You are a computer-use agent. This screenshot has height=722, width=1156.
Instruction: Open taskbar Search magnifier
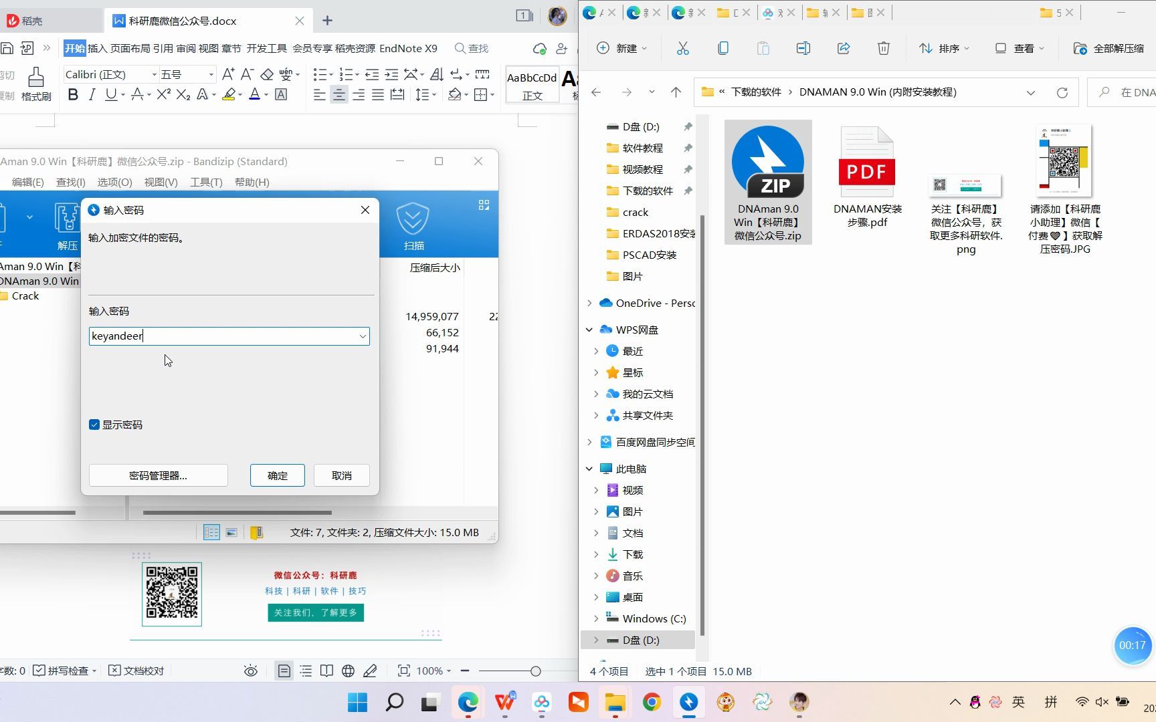(x=395, y=702)
